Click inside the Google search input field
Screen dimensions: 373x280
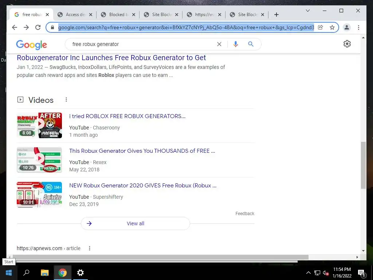pos(143,44)
